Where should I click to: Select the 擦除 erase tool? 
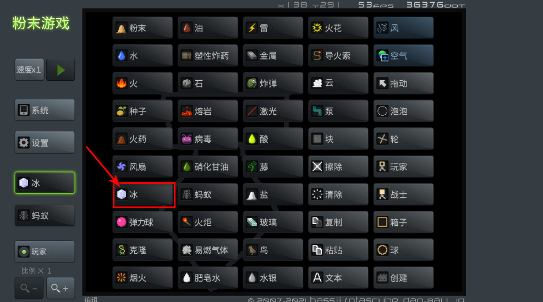coord(338,166)
